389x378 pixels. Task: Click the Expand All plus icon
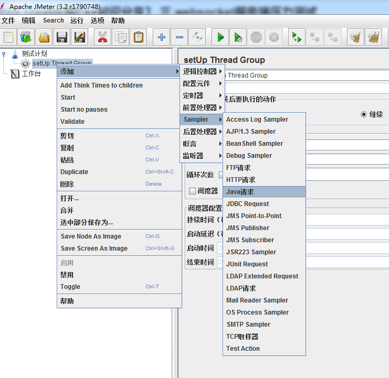pos(162,37)
